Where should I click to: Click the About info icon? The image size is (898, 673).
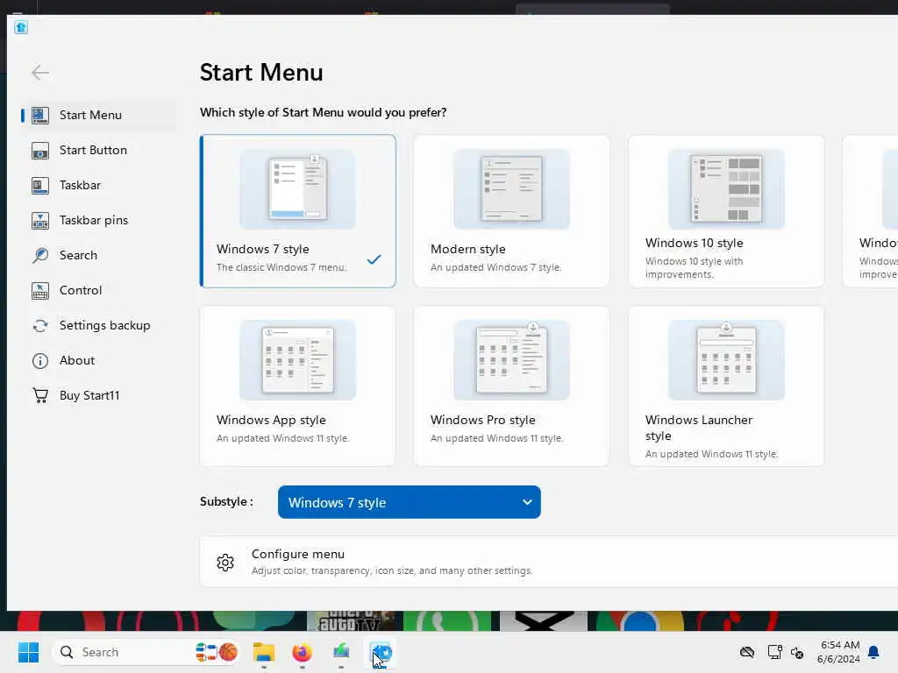point(40,360)
